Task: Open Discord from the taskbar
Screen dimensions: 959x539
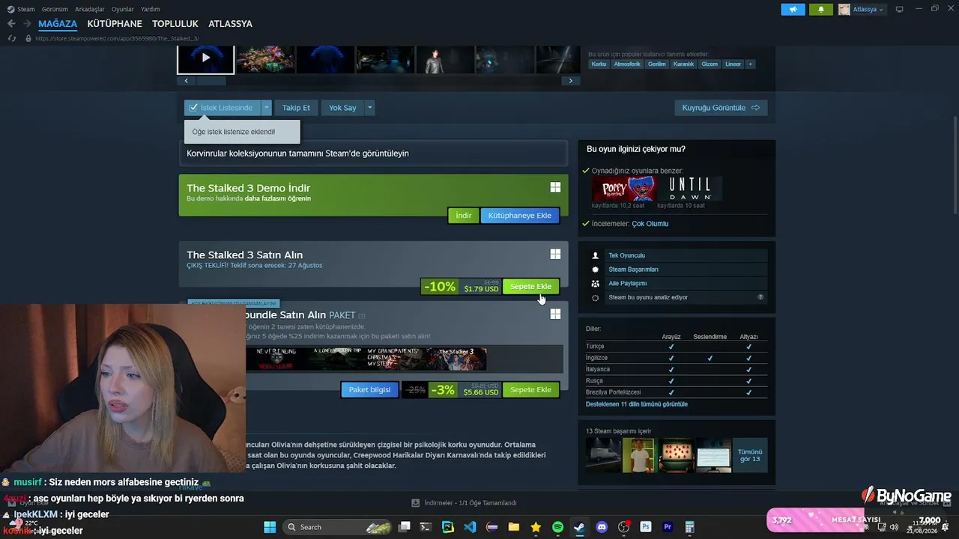Action: [x=602, y=527]
